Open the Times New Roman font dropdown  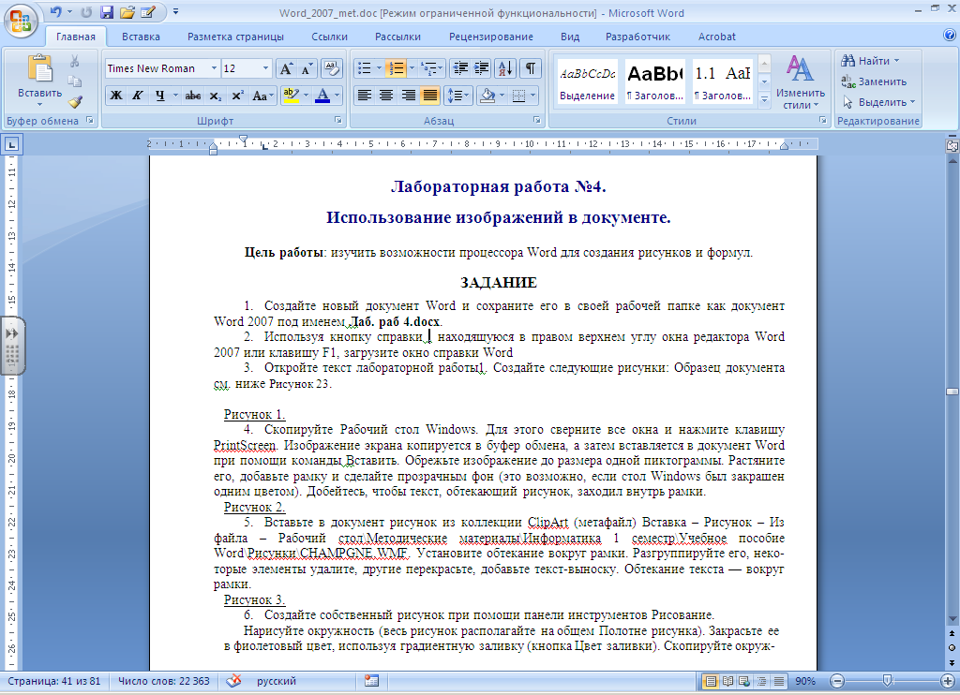point(214,68)
